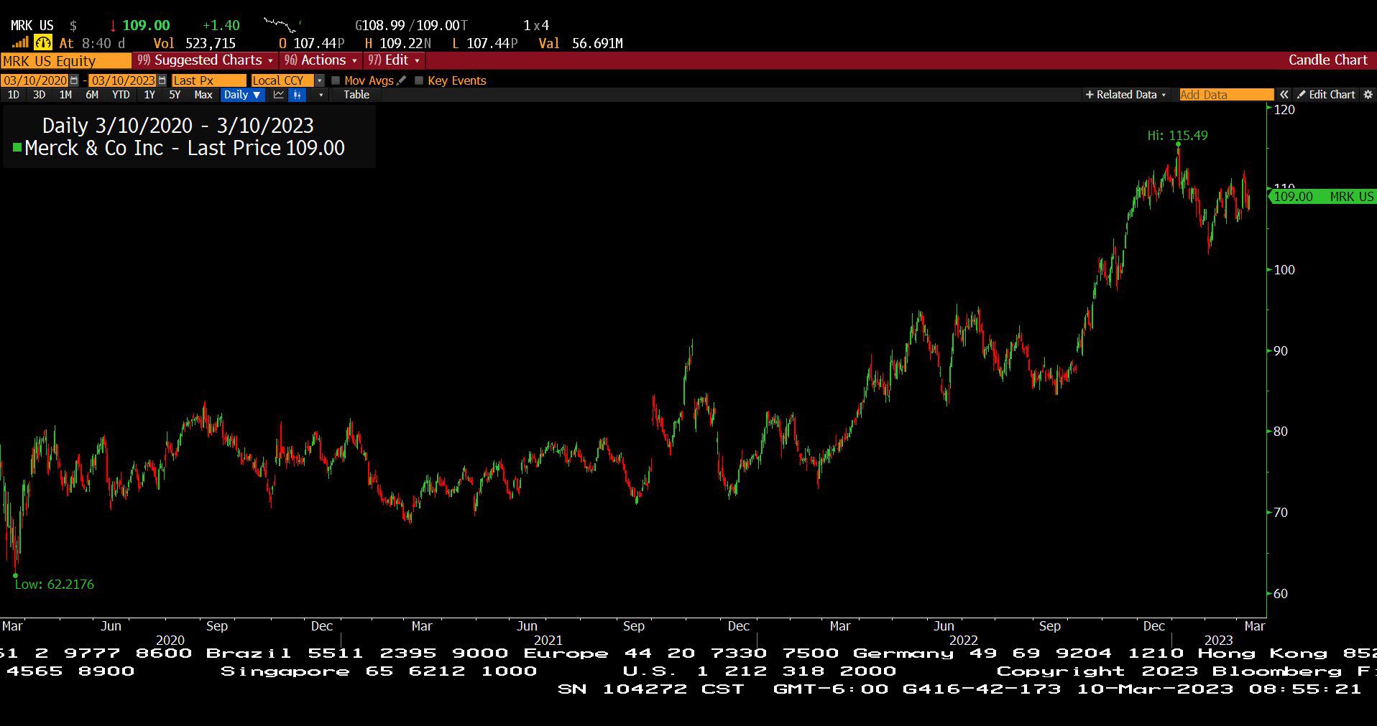Select the YTD range tab
Image resolution: width=1377 pixels, height=726 pixels.
coord(121,95)
